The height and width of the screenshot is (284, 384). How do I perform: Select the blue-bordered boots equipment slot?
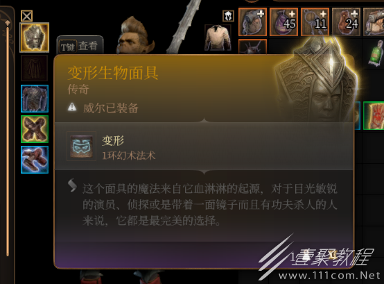pyautogui.click(x=35, y=160)
